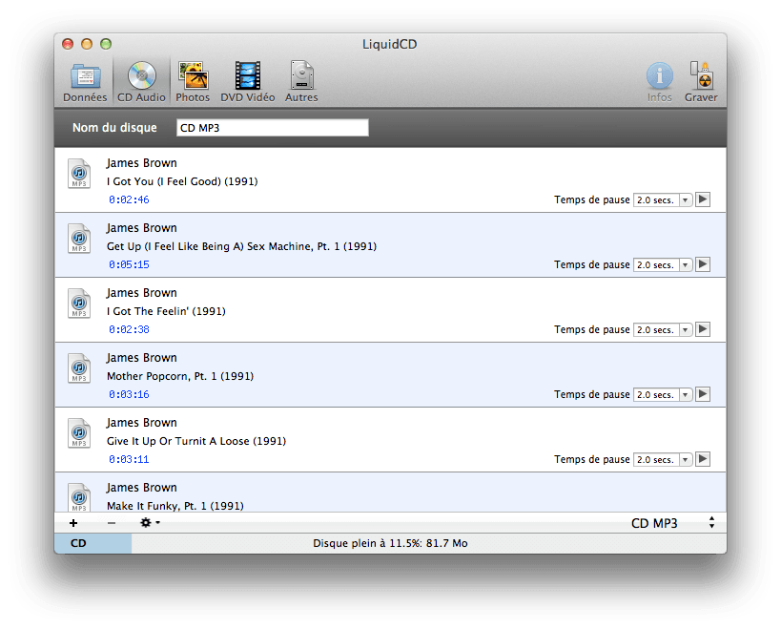Open the gear action menu
Screen dimensions: 781x629
pos(148,523)
